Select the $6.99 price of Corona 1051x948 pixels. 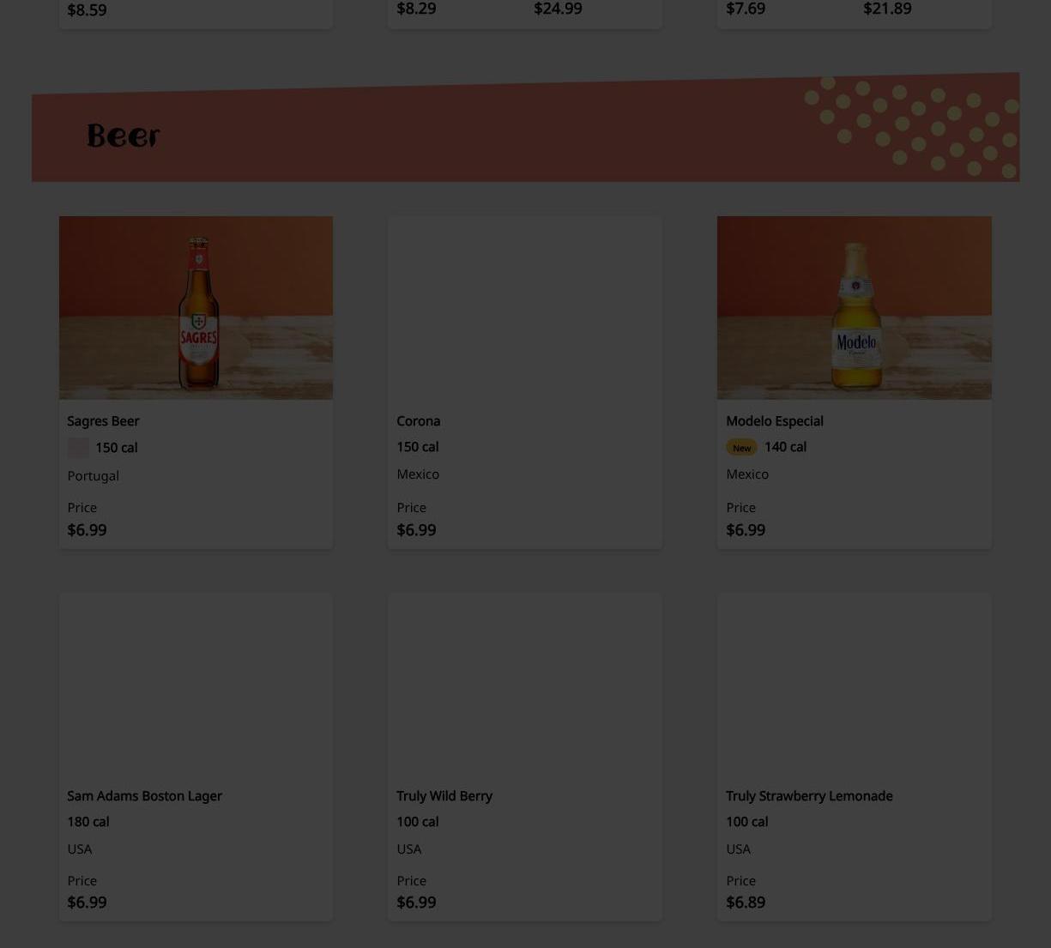pyautogui.click(x=416, y=530)
